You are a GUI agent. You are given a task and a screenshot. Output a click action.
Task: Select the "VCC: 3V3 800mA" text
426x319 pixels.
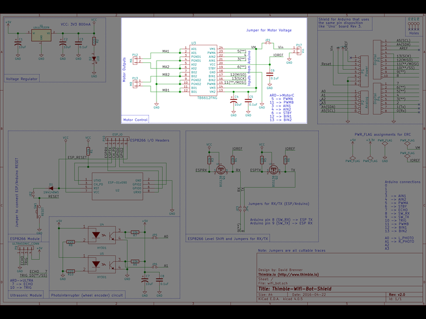[x=76, y=24]
